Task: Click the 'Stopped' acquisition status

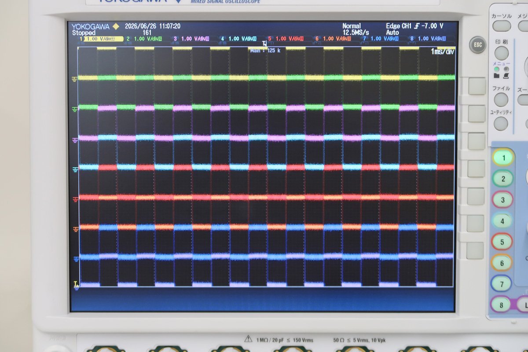Action: 84,33
